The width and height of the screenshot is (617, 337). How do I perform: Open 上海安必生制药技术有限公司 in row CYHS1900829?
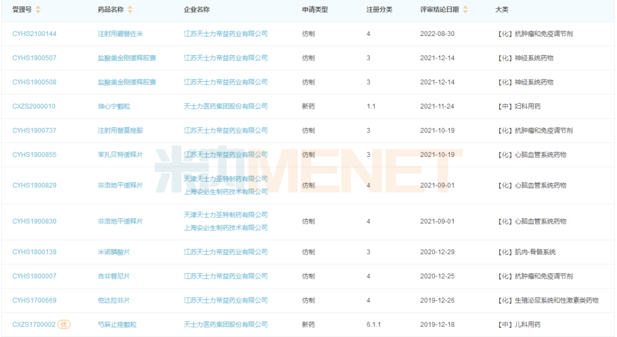coord(226,192)
